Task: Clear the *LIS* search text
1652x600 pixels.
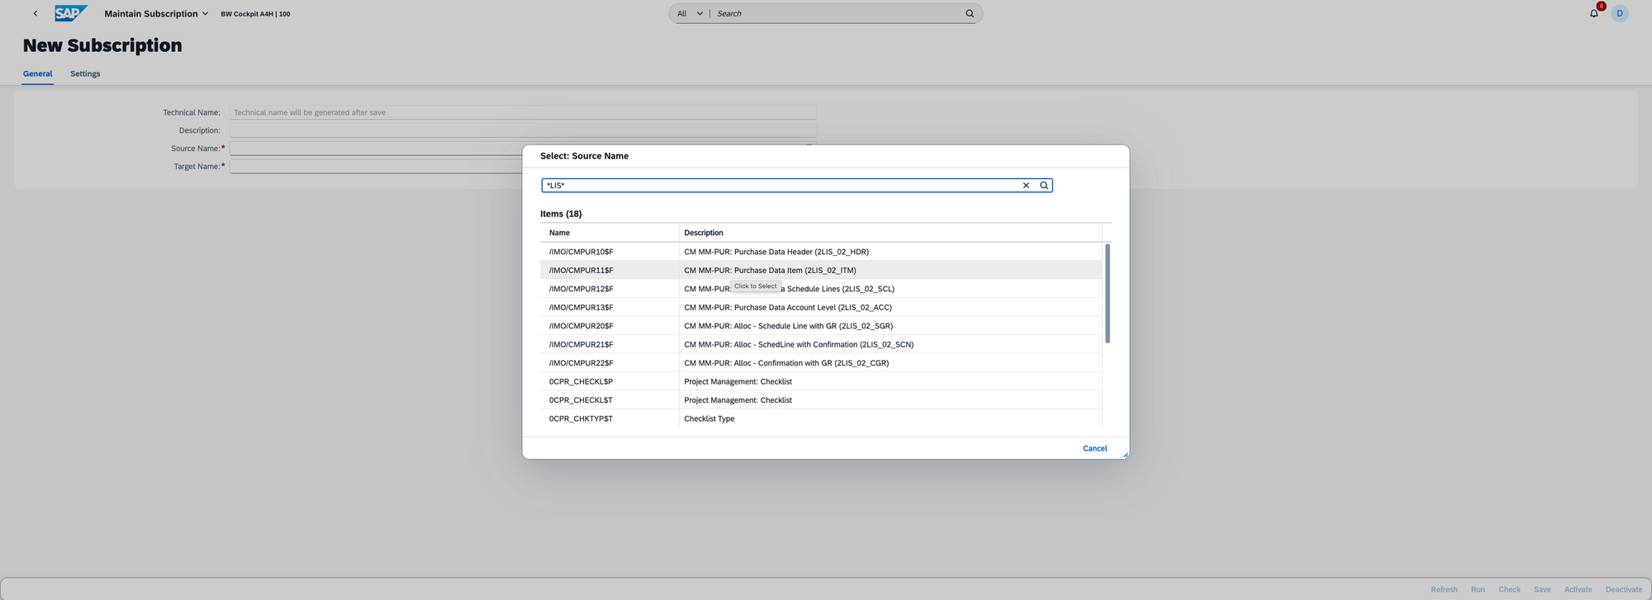Action: [x=1026, y=186]
